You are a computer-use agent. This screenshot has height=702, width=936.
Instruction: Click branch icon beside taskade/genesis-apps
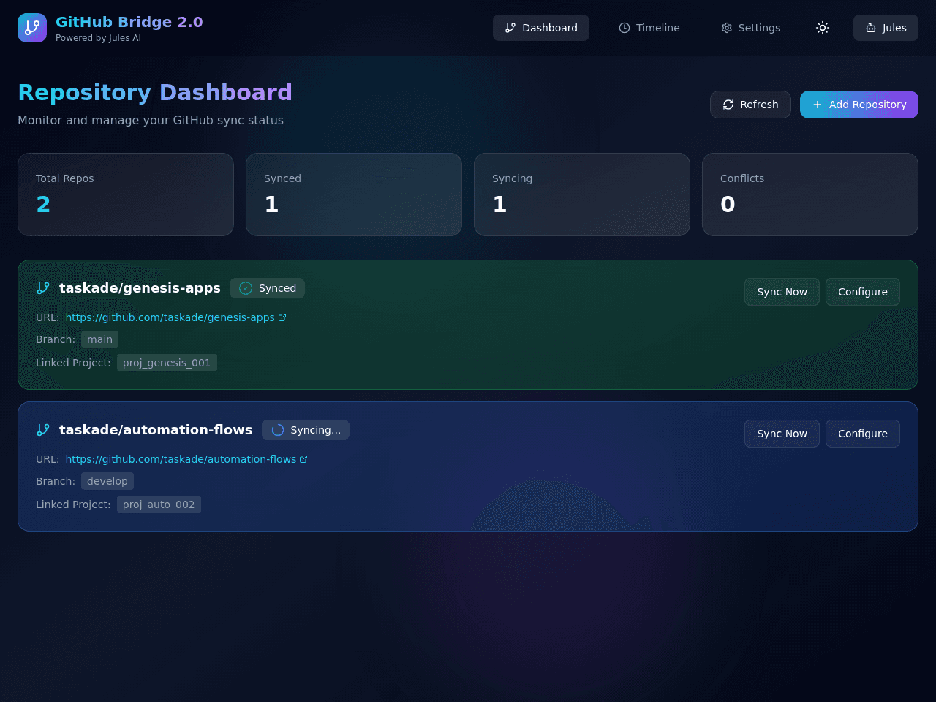[x=43, y=288]
